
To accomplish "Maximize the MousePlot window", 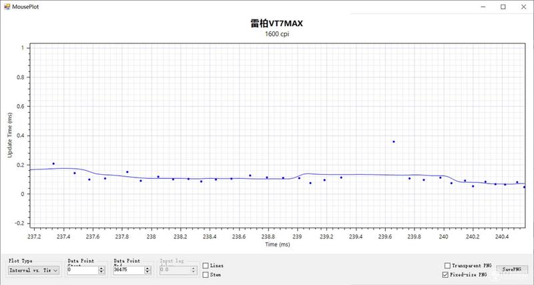I will [x=503, y=7].
